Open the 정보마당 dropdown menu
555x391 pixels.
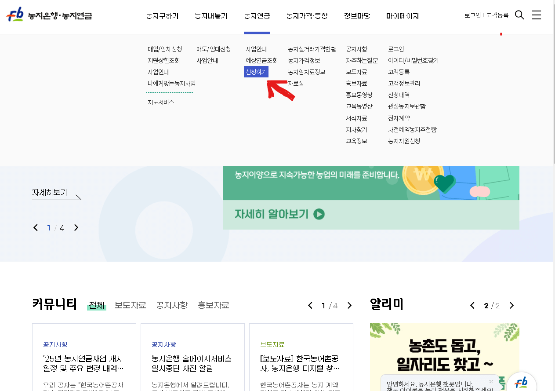pos(356,16)
